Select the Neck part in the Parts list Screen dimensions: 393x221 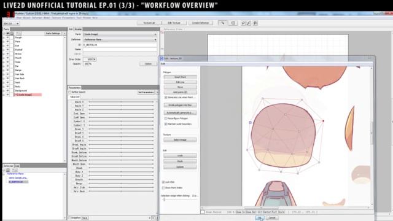pos(18,82)
